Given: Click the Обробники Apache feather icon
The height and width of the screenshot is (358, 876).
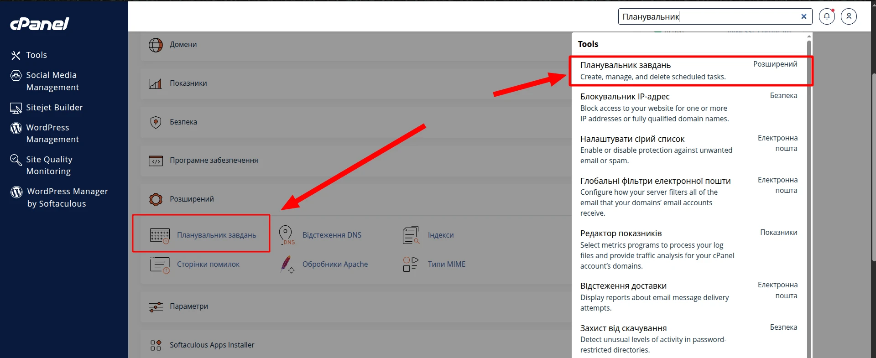Looking at the screenshot, I should coord(287,265).
